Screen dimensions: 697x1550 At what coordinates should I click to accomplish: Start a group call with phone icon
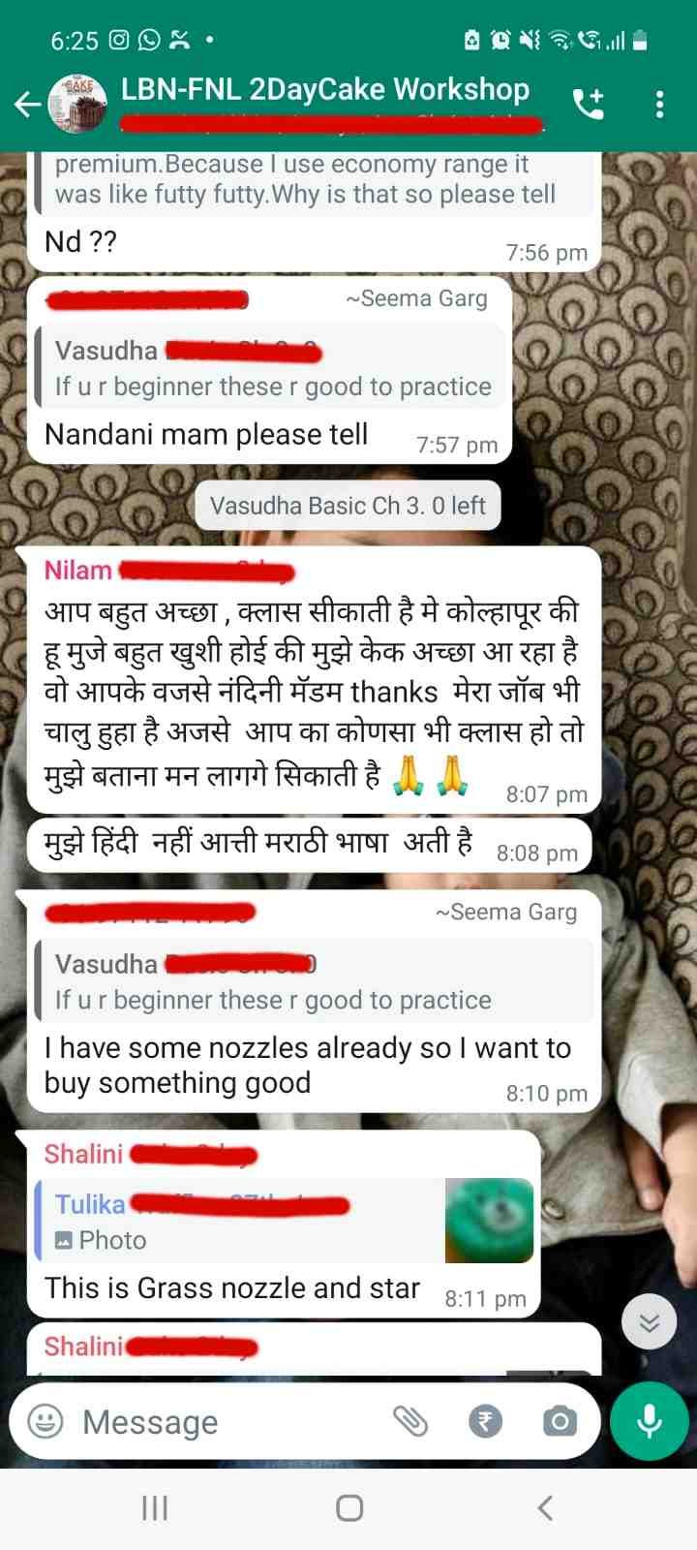coord(589,104)
